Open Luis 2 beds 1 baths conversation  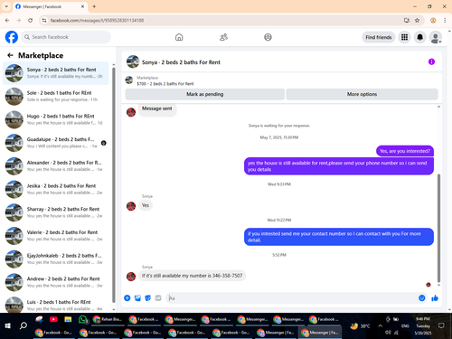click(56, 305)
